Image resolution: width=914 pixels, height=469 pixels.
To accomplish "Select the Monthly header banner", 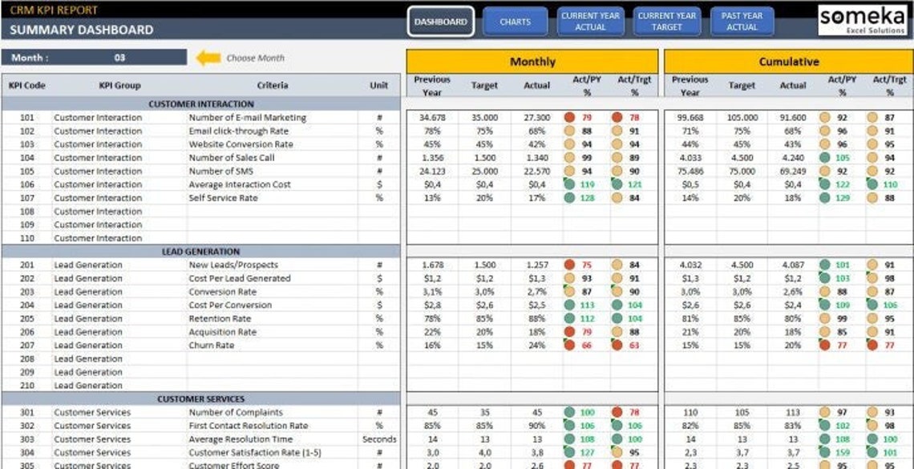I will [533, 61].
